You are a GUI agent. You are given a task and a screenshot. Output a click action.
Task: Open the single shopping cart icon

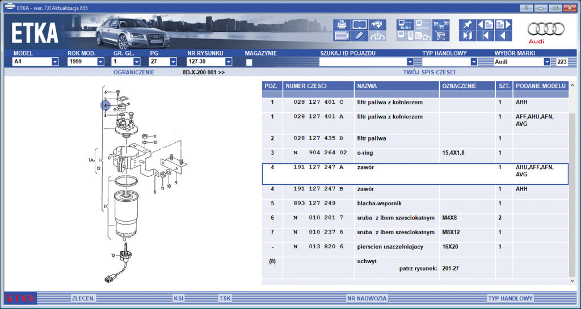click(441, 36)
